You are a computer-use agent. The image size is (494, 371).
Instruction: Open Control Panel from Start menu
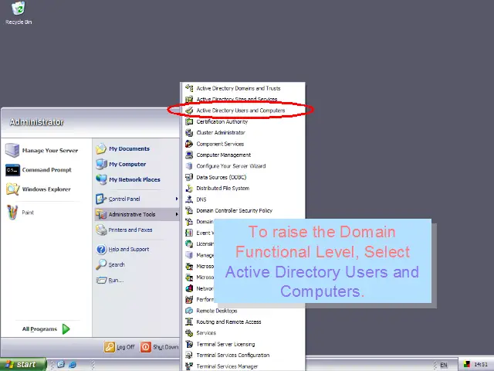click(137, 199)
